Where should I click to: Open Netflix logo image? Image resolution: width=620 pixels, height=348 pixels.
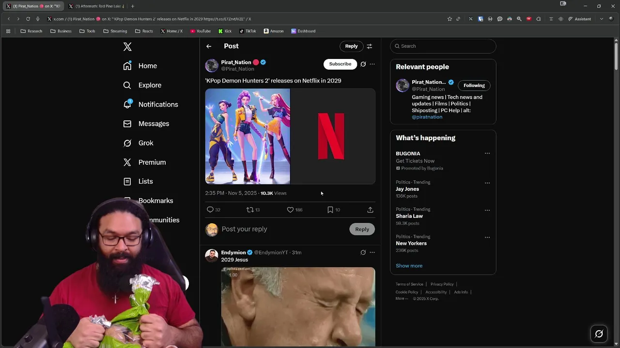333,136
